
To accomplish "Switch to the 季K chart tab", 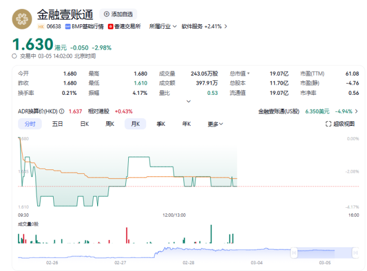I will click(161, 124).
